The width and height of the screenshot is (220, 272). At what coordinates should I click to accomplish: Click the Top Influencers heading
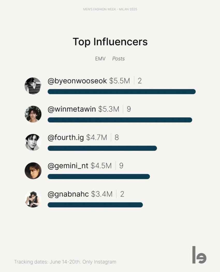[x=110, y=42]
